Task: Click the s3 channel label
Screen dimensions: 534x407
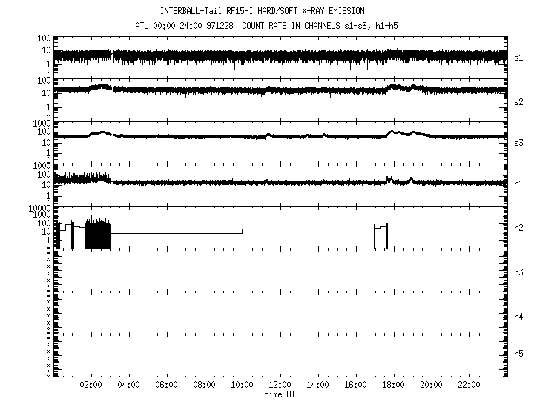Action: [519, 143]
